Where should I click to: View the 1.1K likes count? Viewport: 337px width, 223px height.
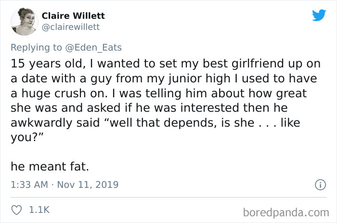coord(40,210)
